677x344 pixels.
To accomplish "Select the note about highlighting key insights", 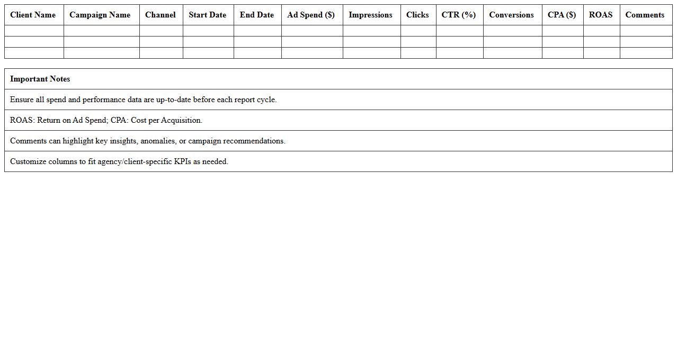I will coord(147,141).
